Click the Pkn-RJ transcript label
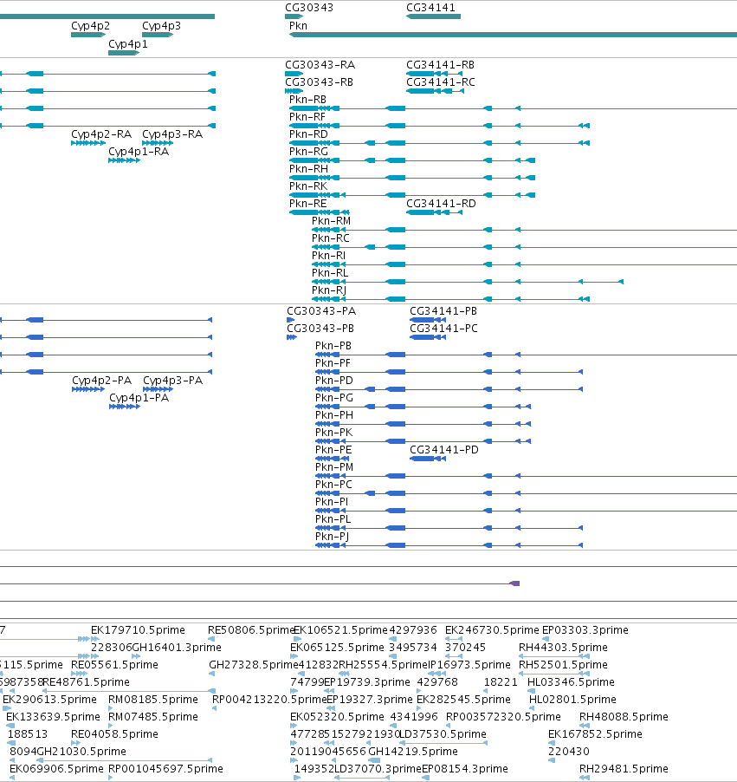 [x=329, y=290]
